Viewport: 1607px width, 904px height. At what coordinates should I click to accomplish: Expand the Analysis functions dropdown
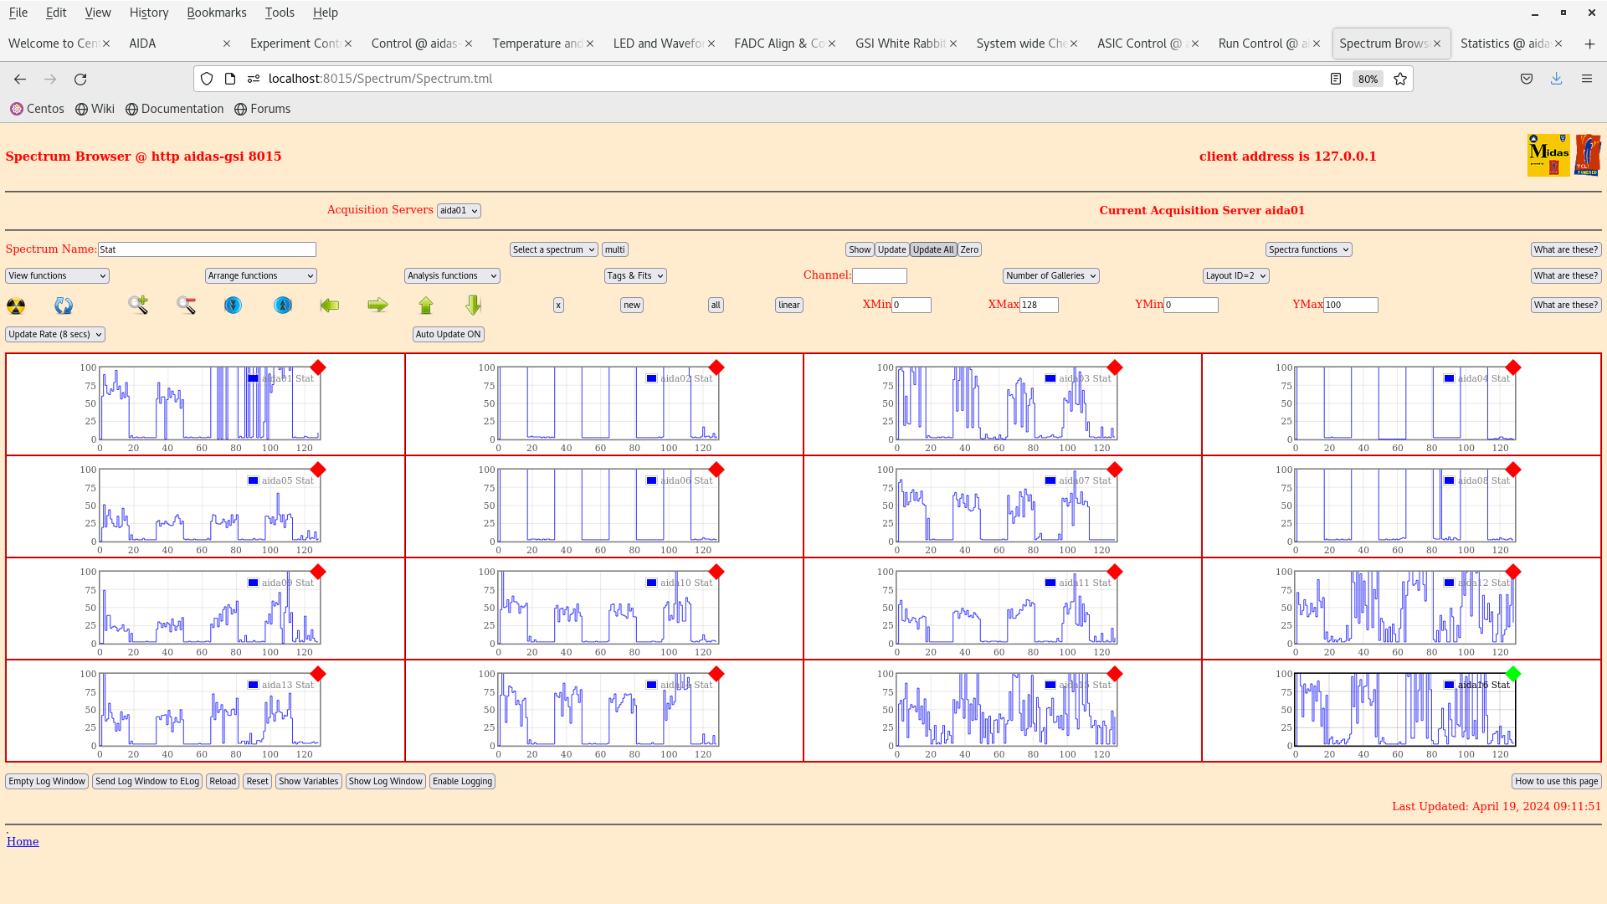pos(452,275)
